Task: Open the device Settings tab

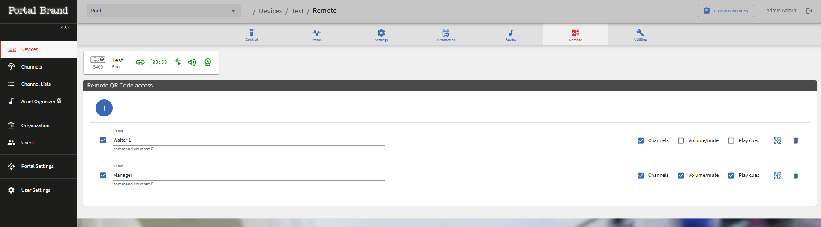Action: [x=381, y=34]
